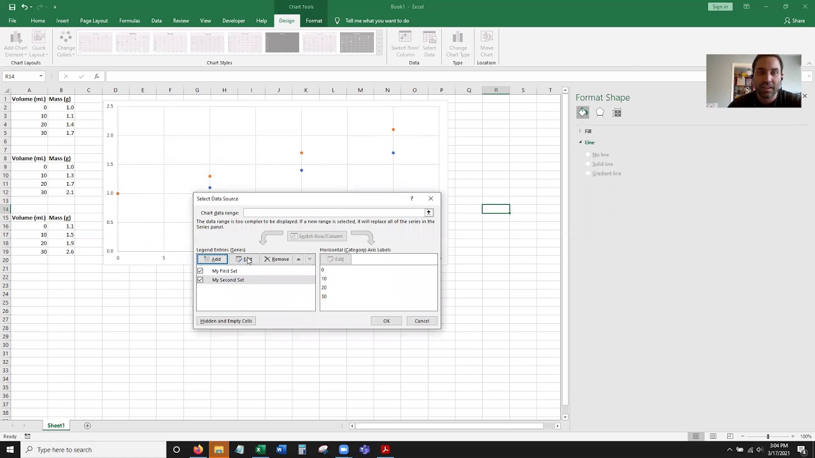Click the Windows Start button
This screenshot has width=815, height=458.
tap(10, 450)
